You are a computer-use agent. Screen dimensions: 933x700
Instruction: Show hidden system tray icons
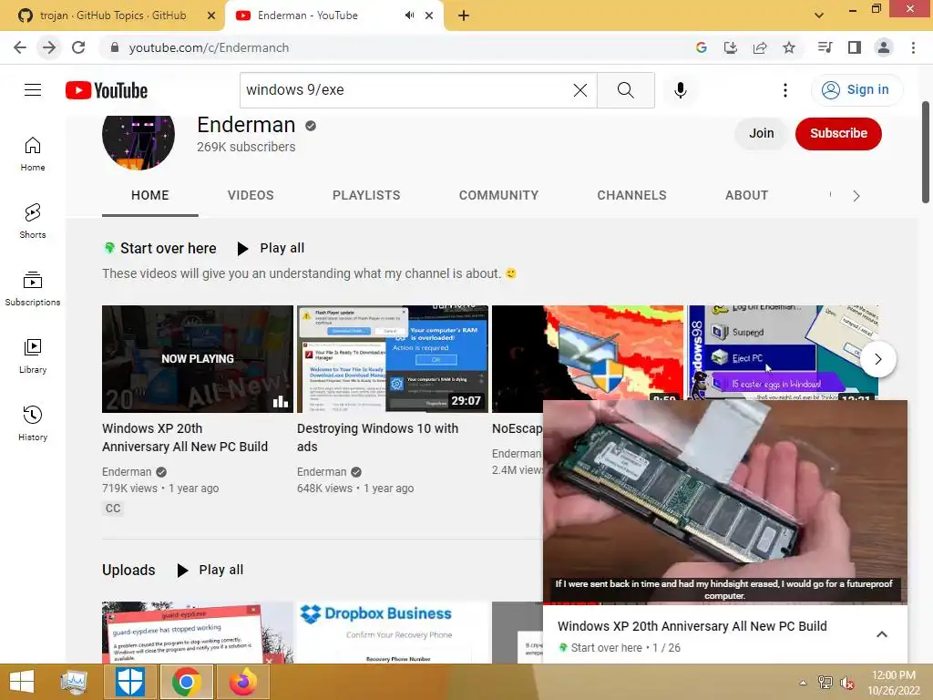point(803,683)
